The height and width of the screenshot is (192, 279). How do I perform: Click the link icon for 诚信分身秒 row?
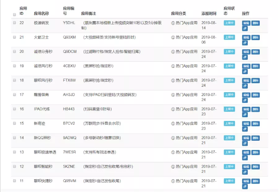[x=245, y=57]
